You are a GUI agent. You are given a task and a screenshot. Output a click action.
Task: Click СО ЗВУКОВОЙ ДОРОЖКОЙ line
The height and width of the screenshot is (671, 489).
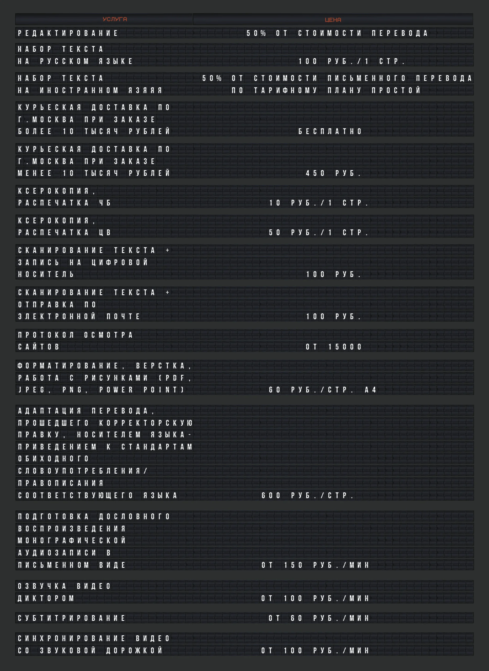(x=90, y=651)
